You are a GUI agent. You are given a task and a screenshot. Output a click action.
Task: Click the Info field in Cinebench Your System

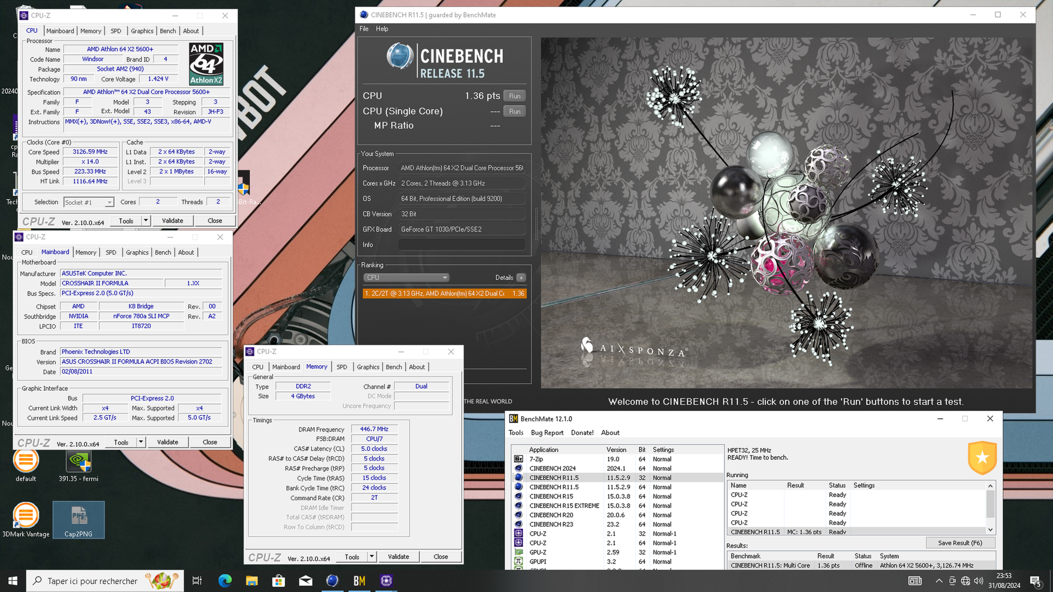coord(461,244)
